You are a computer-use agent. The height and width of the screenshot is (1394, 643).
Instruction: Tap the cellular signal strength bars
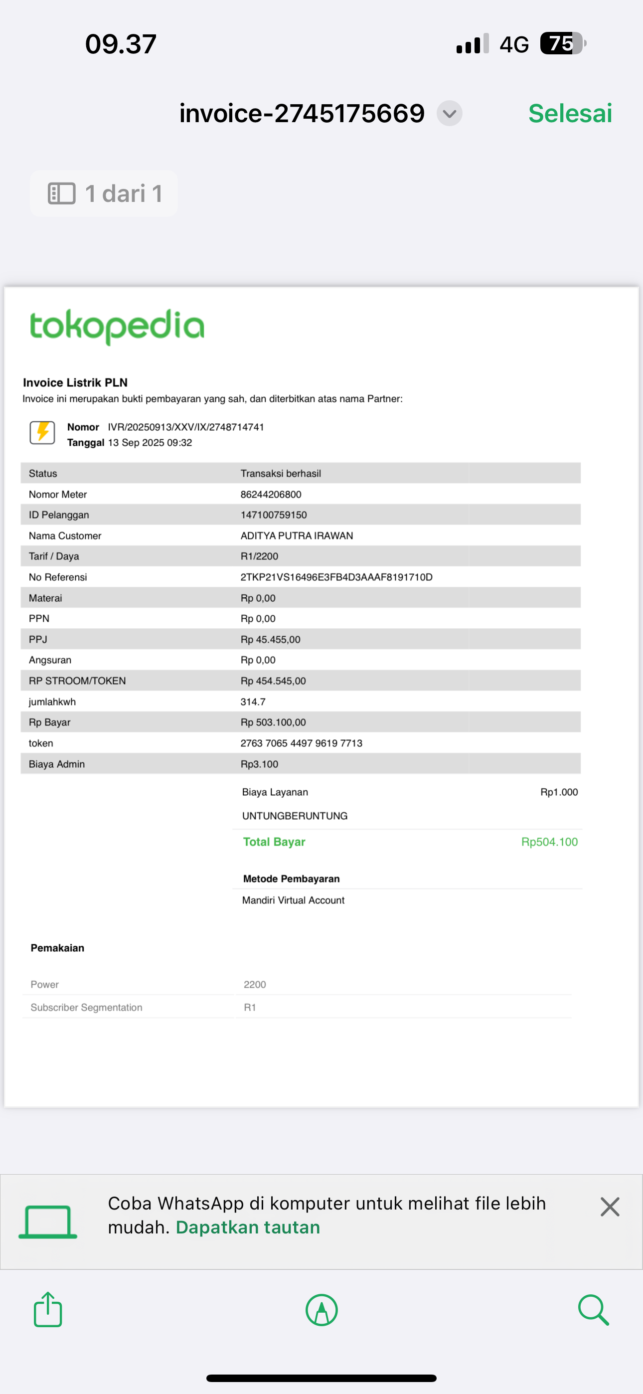click(x=473, y=44)
